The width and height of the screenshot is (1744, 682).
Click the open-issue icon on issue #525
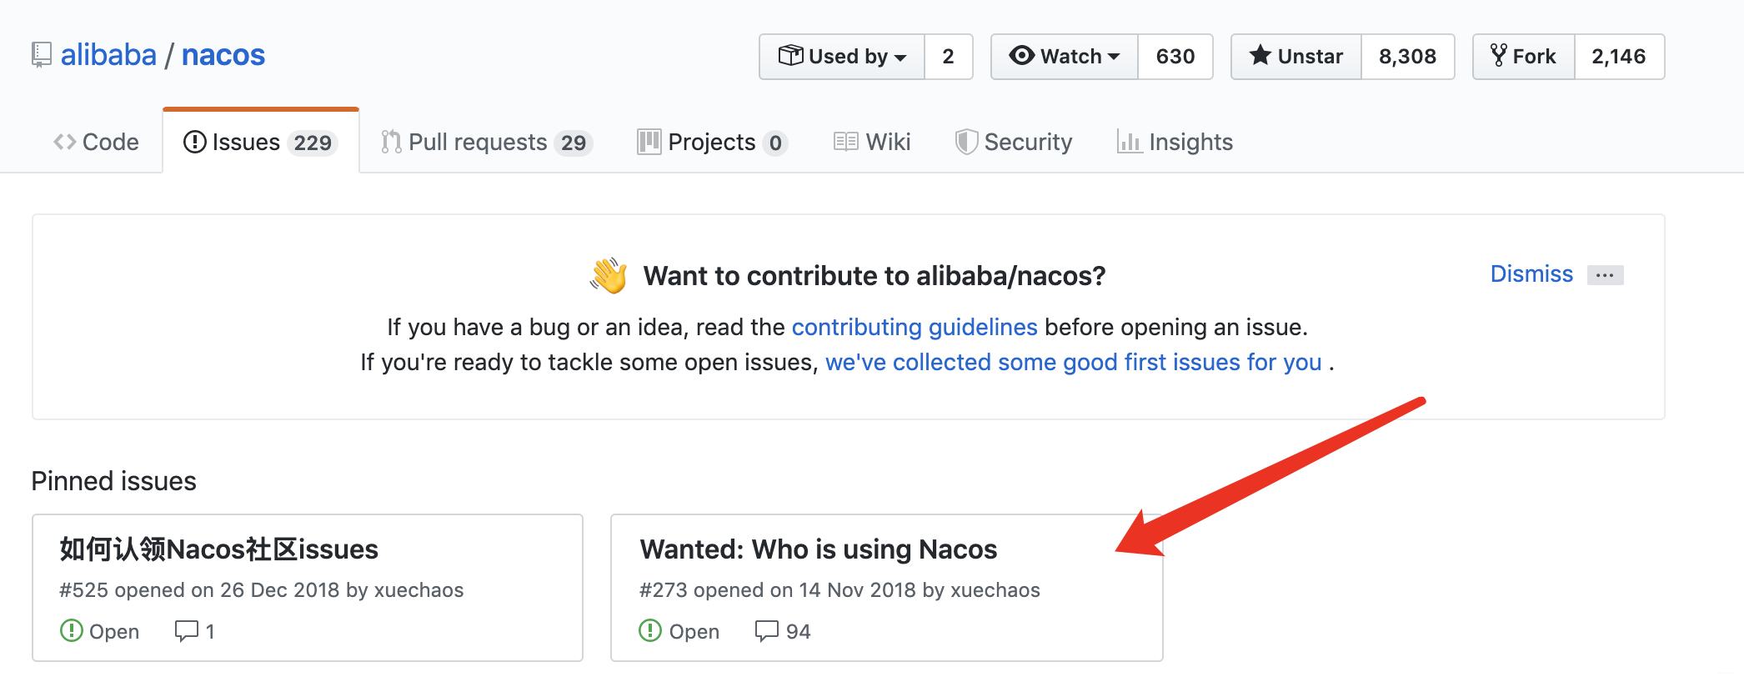(x=72, y=631)
